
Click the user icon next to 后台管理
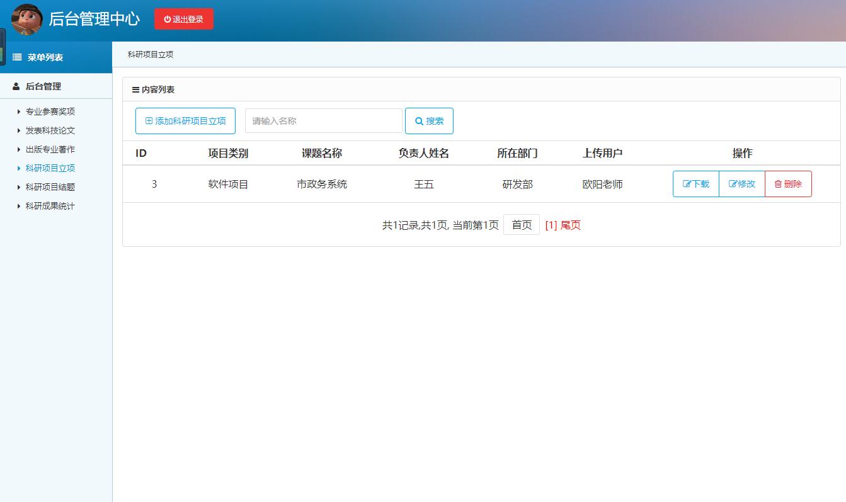16,86
